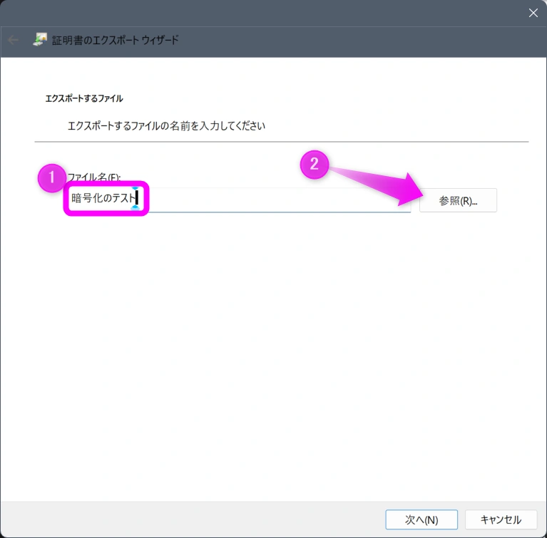This screenshot has width=547, height=538.
Task: Click the ファイル名(F): label
Action: tap(93, 177)
